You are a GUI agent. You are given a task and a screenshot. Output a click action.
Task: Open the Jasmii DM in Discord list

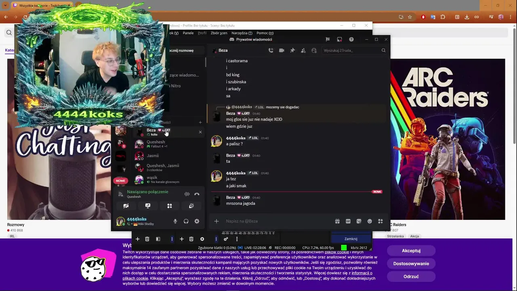click(169, 156)
